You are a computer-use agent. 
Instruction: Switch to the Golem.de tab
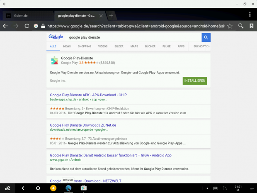(x=28, y=16)
